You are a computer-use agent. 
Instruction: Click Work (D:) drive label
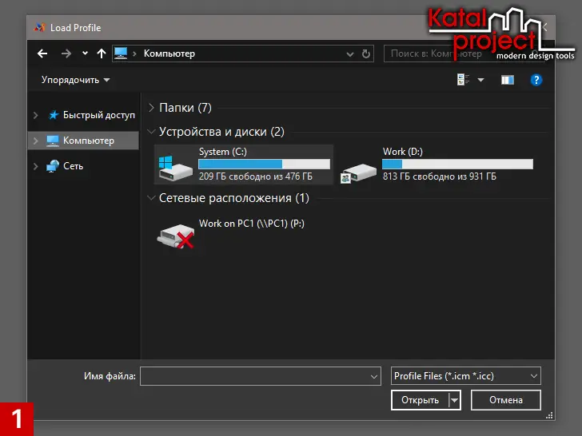click(403, 152)
